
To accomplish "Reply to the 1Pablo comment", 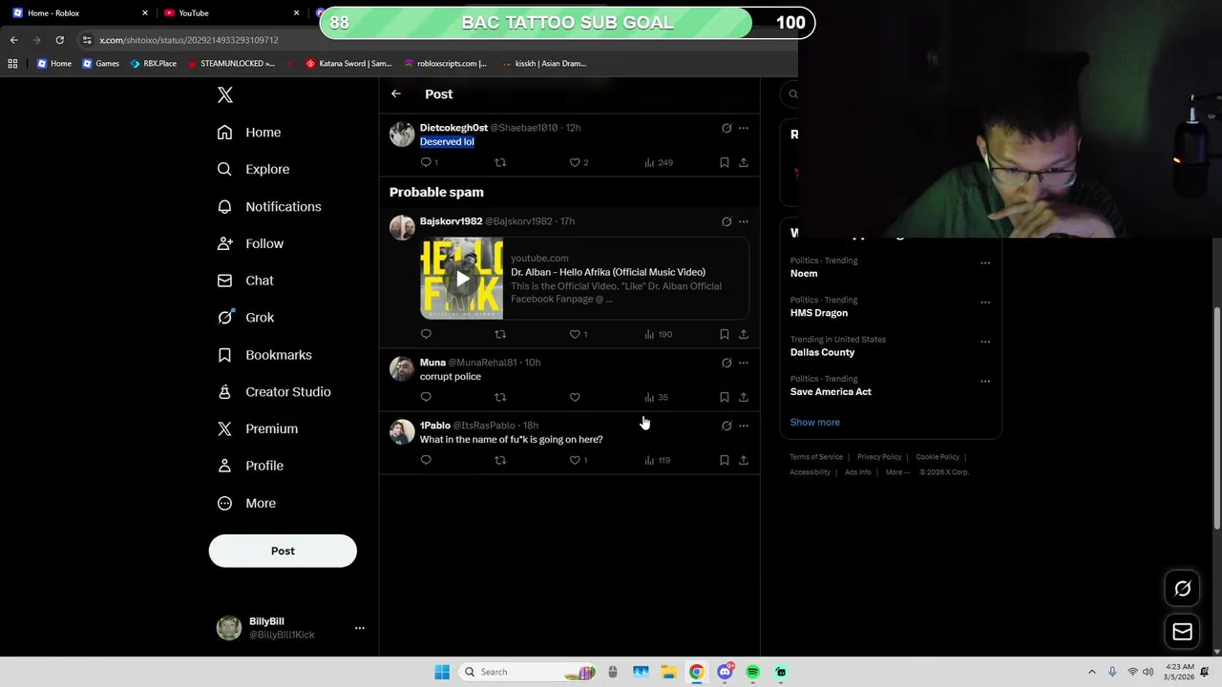I will coord(426,460).
